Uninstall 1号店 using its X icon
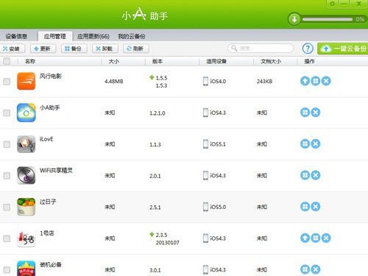Image resolution: width=368 pixels, height=276 pixels. coord(326,238)
